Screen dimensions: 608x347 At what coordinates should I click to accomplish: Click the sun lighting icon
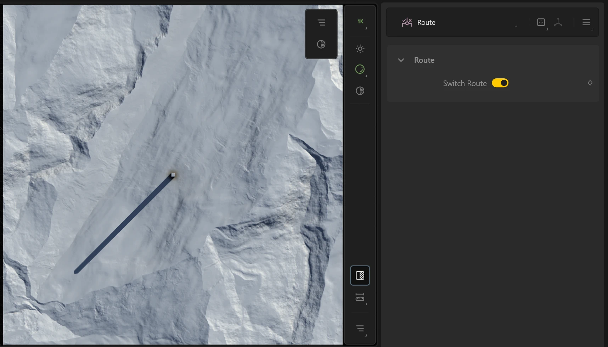(x=360, y=49)
